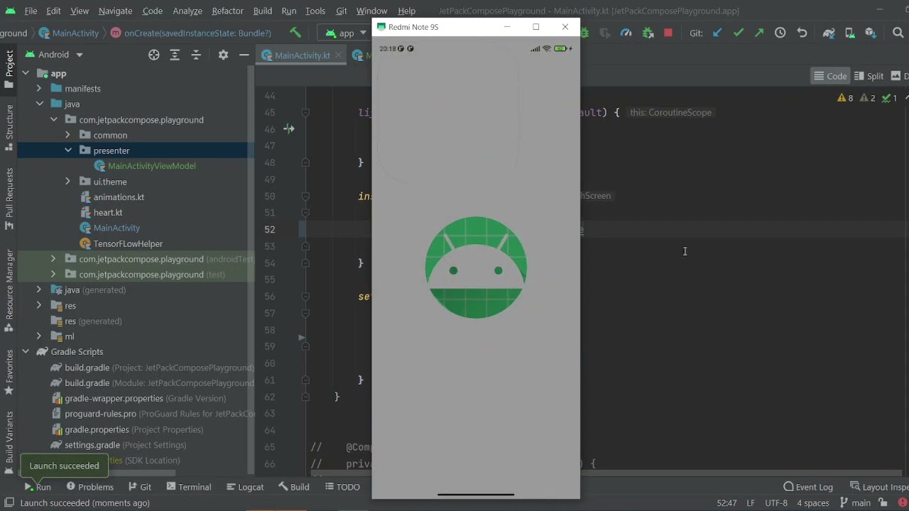Close the MainActivity.kt tab
The image size is (909, 511).
(338, 55)
